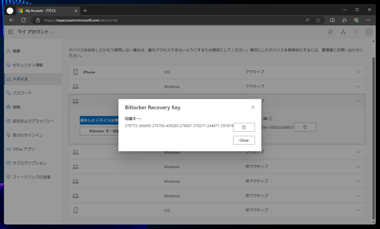Image resolution: width=380 pixels, height=229 pixels.
Task: Select デバイス in sidebar
Action: pos(33,79)
